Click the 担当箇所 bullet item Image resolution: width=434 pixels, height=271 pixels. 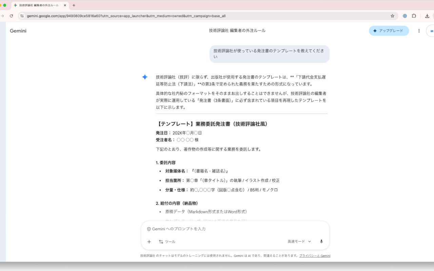coord(222,181)
